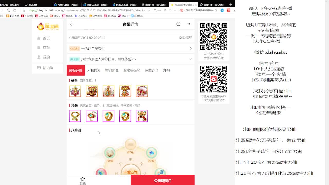Click the 微信:dahualxt text
Screen dimensions: 329x185
click(271, 52)
